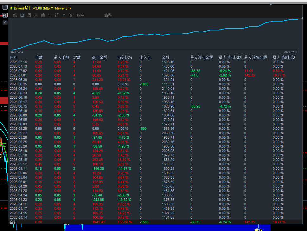Viewport: 307px width, 231px height.
Task: Select the 年 yearly tab
Action: coord(50,15)
